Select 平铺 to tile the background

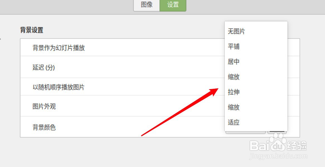click(234, 47)
